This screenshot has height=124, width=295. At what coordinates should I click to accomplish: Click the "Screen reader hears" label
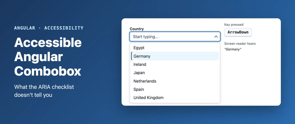pyautogui.click(x=240, y=44)
